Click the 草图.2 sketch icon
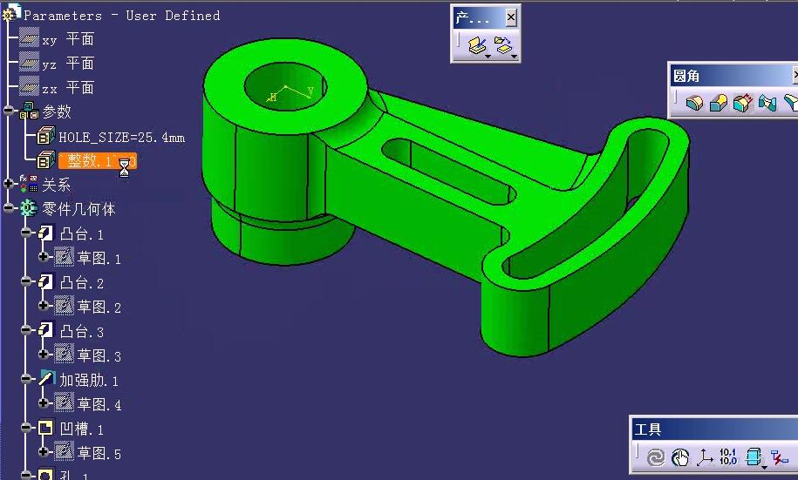 65,306
